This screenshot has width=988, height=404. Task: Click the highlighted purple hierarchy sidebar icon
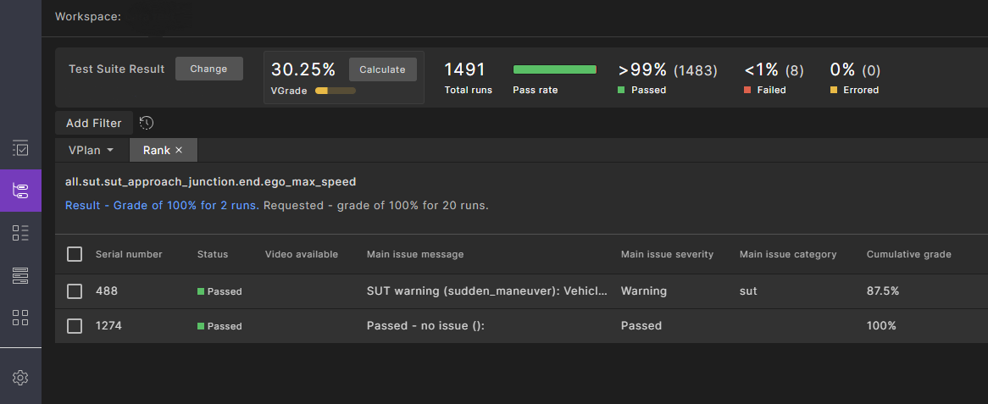[x=20, y=191]
